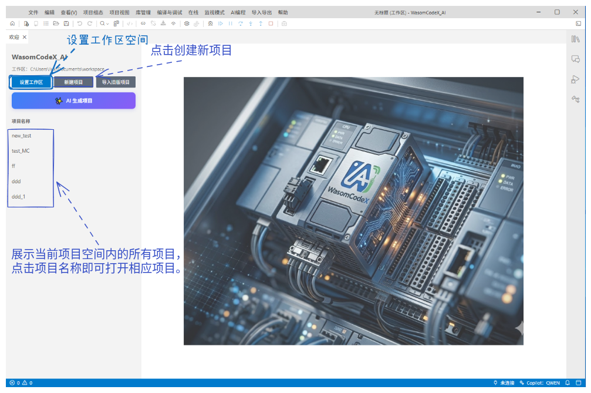
Task: Open the search dropdown arrow
Action: tap(107, 23)
